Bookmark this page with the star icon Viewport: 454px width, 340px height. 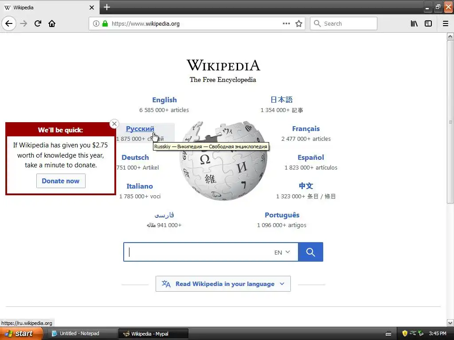(299, 23)
